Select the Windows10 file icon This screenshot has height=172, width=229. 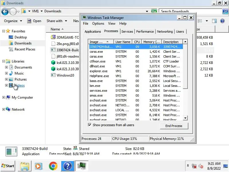(x=53, y=75)
